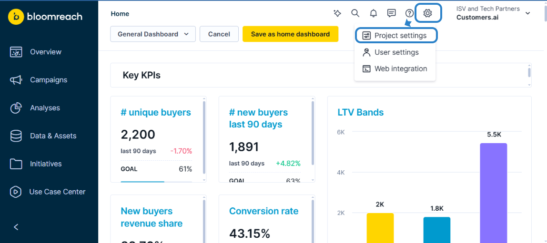Click the Campaigns megaphone icon
This screenshot has width=547, height=243.
click(16, 80)
